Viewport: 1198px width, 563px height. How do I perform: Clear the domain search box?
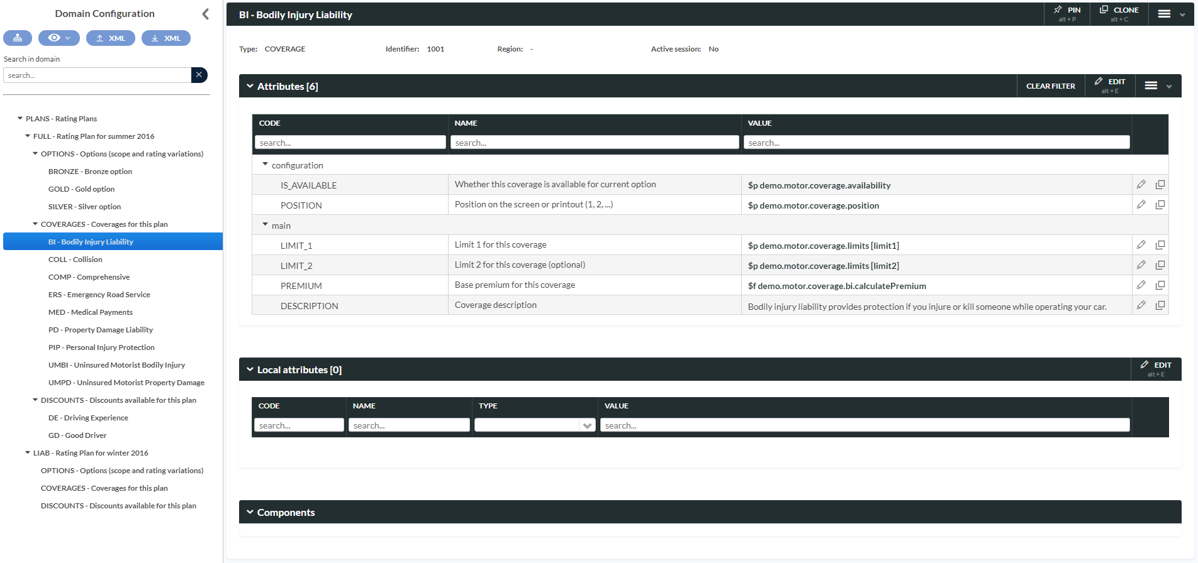[x=199, y=75]
